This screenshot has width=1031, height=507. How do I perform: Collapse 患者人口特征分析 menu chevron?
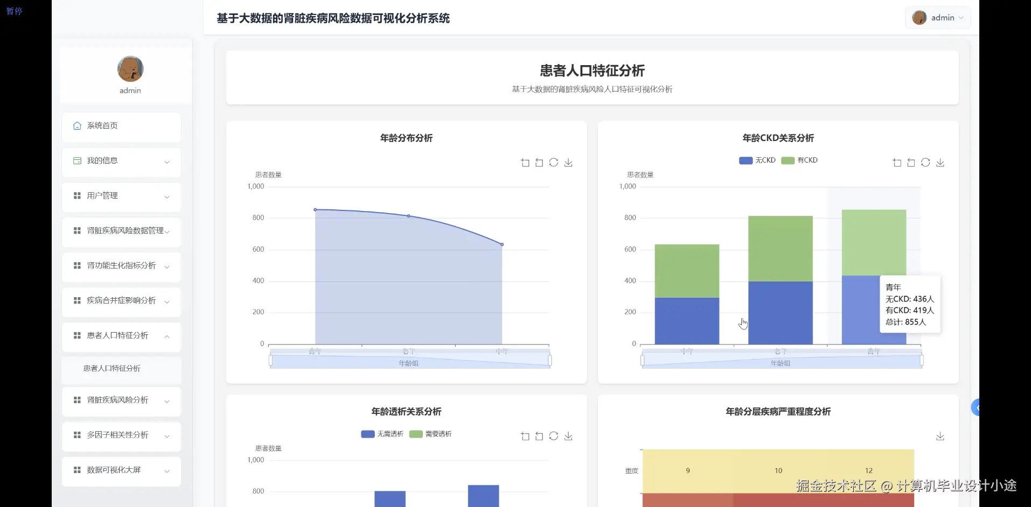[x=167, y=336]
